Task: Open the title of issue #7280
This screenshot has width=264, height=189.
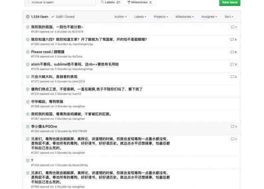Action: point(89,40)
